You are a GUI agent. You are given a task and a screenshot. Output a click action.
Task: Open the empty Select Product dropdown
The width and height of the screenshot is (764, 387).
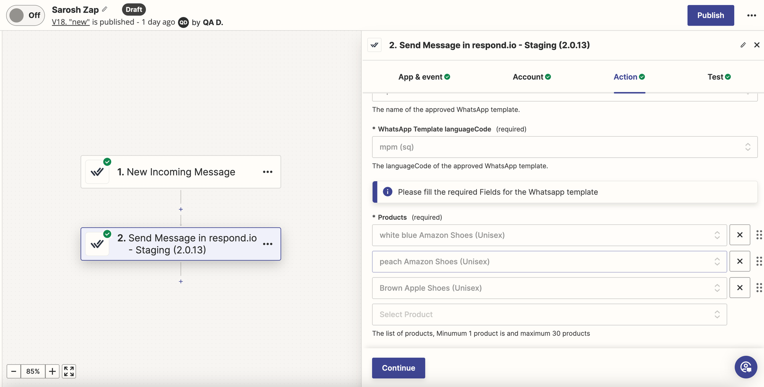click(x=549, y=314)
